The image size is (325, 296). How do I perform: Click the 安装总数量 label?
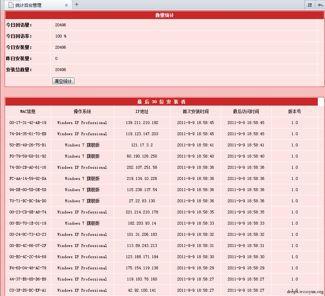point(19,70)
